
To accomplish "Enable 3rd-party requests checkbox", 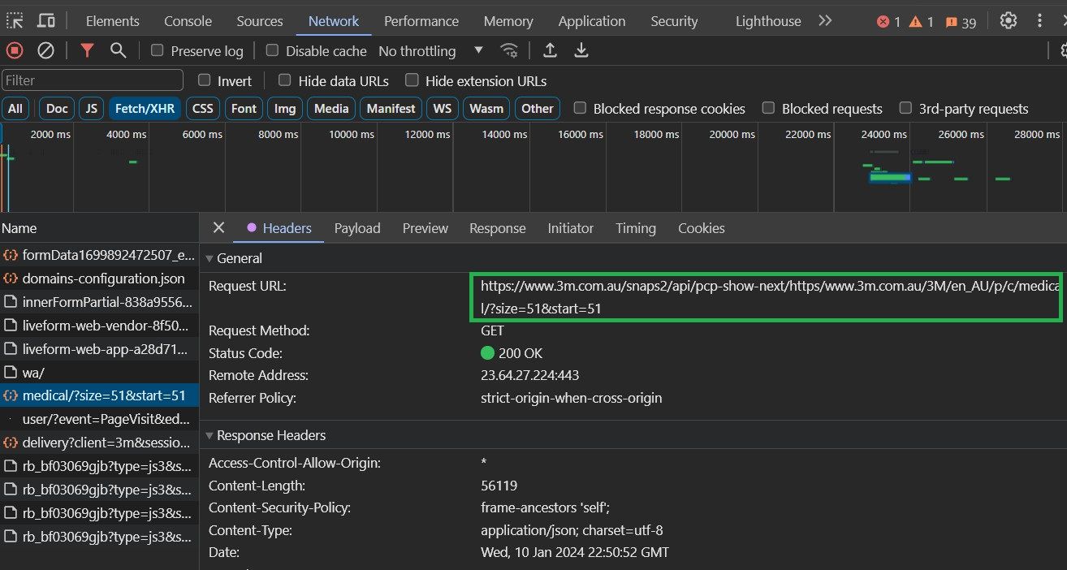I will pos(905,108).
